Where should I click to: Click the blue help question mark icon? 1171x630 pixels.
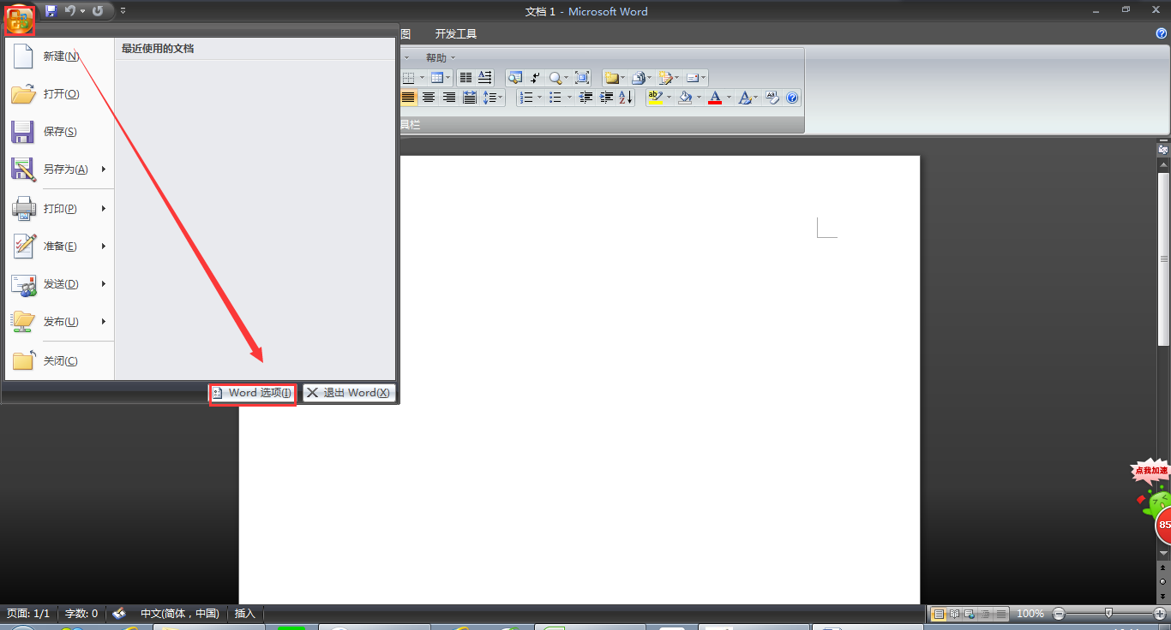click(x=792, y=98)
